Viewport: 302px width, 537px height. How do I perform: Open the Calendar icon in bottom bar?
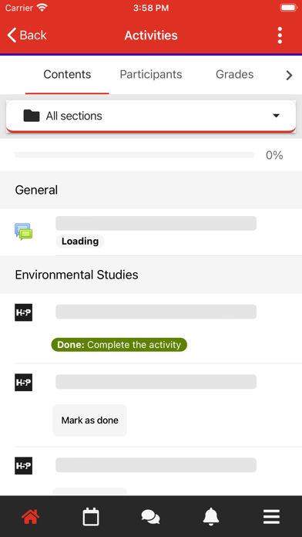click(x=91, y=517)
